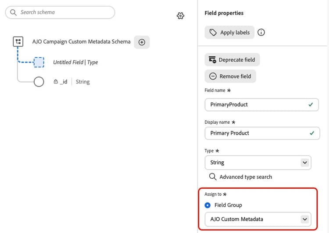Focus the Field name input PrimaryProduct

click(261, 104)
